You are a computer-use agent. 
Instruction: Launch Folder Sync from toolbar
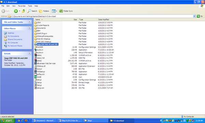pos(66,11)
